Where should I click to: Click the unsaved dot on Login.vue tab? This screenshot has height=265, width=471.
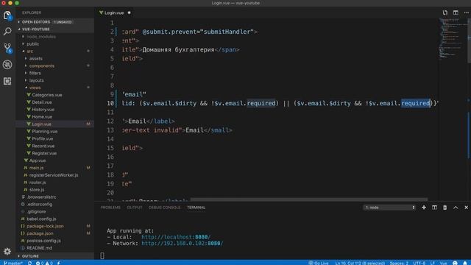pos(130,13)
